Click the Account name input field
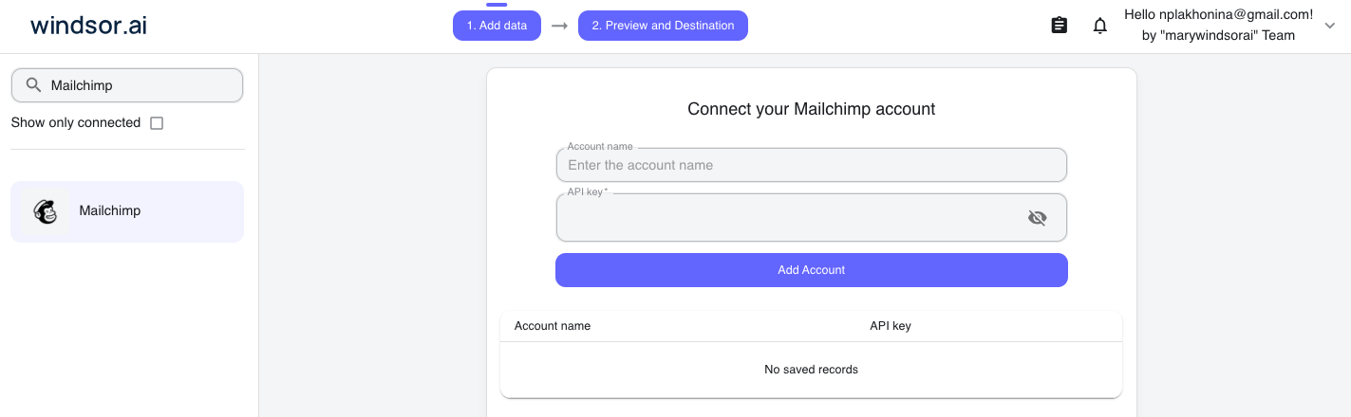This screenshot has height=417, width=1351. coord(812,165)
